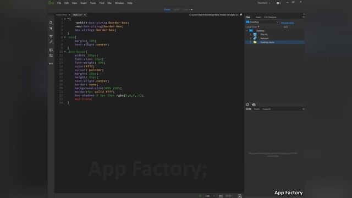Open the Desktop site dropdown
The width and height of the screenshot is (352, 198).
pos(262,22)
